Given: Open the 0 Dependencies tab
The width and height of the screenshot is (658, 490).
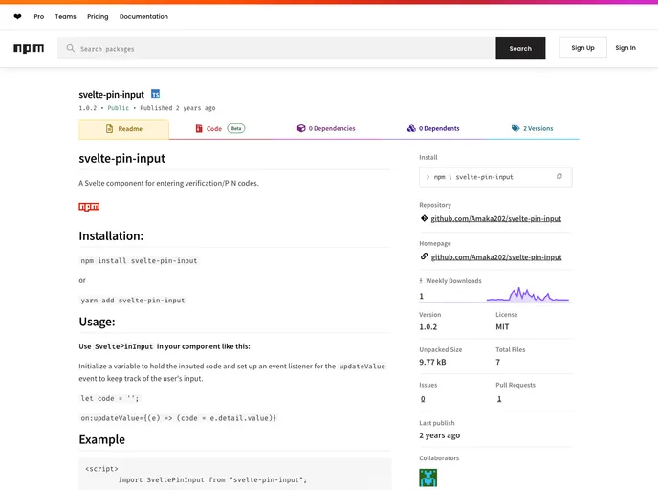Looking at the screenshot, I should tap(326, 128).
